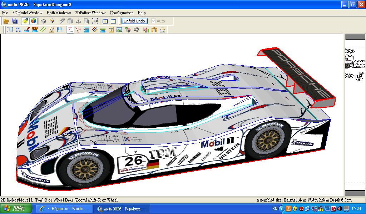
Task: Click the curved-arrow undo icon
Action: tap(136, 30)
